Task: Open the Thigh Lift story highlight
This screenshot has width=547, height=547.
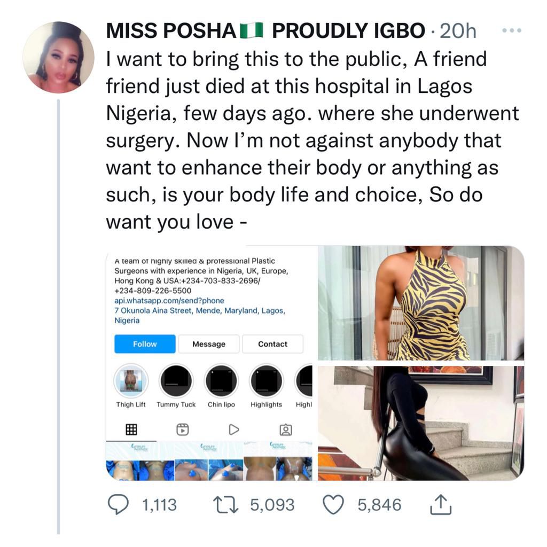Action: [x=130, y=380]
